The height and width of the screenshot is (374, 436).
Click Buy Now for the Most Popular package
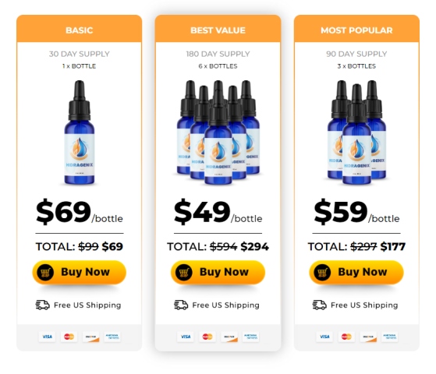pos(356,272)
